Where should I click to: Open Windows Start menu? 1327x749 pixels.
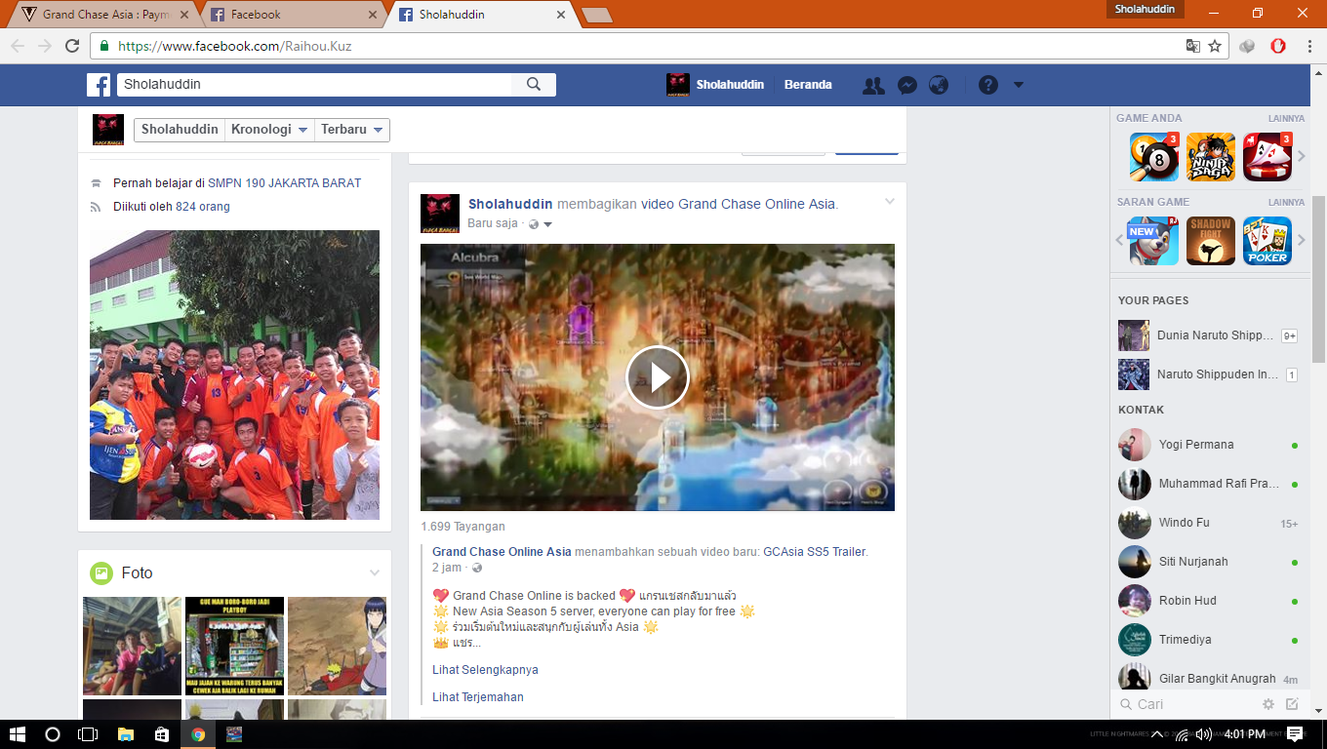pyautogui.click(x=18, y=734)
